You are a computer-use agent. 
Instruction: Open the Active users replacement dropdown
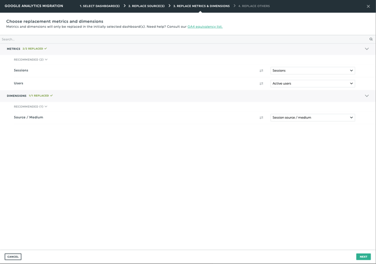(313, 84)
